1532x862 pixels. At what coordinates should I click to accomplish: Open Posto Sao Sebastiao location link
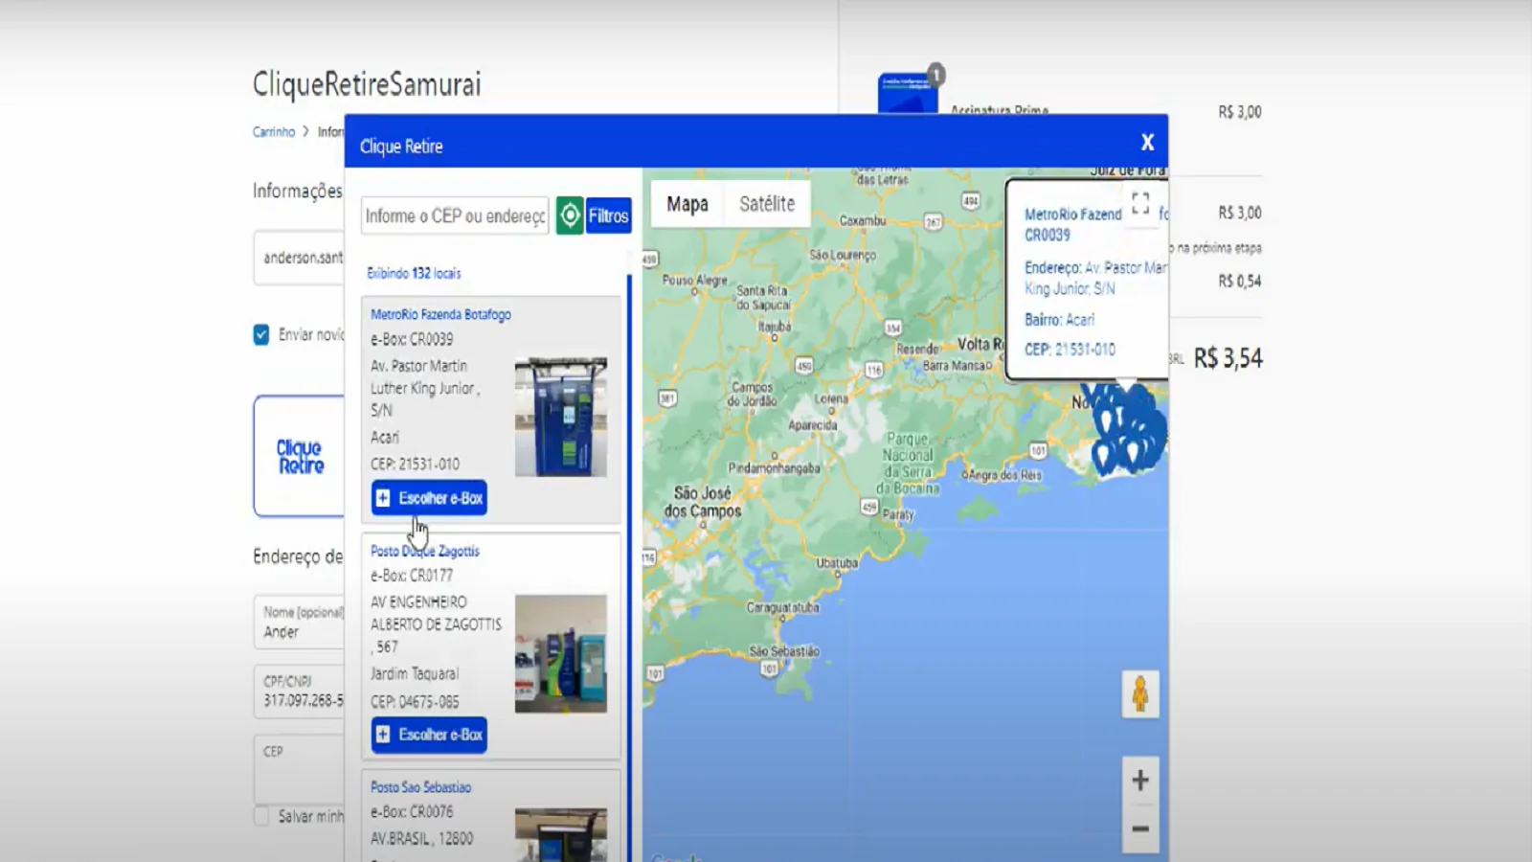point(420,787)
